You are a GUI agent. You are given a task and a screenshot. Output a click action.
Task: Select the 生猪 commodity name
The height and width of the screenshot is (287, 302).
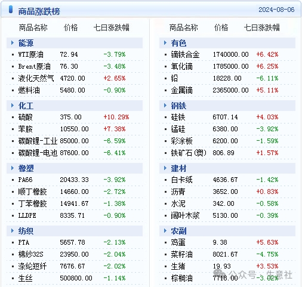coord(178,266)
